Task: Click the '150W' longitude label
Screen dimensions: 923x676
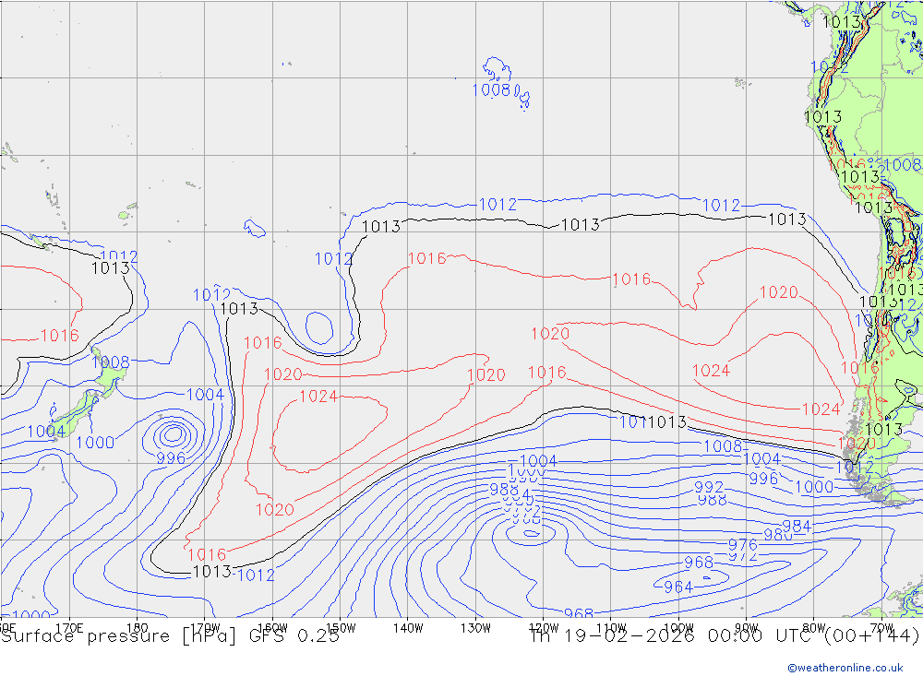Action: click(x=341, y=628)
